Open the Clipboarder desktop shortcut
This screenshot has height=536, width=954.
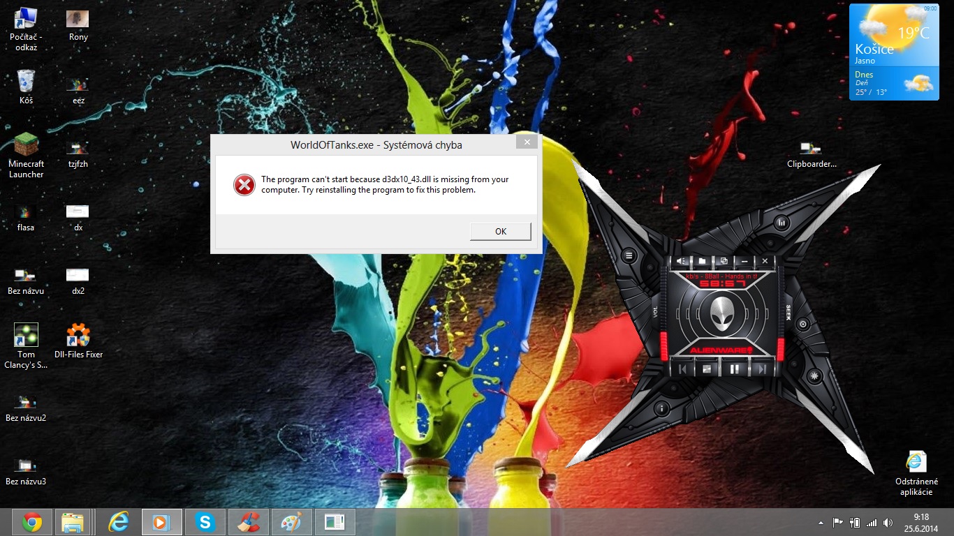812,154
